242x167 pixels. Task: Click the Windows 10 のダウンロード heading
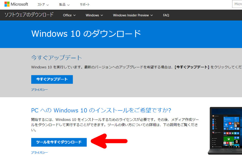86,34
